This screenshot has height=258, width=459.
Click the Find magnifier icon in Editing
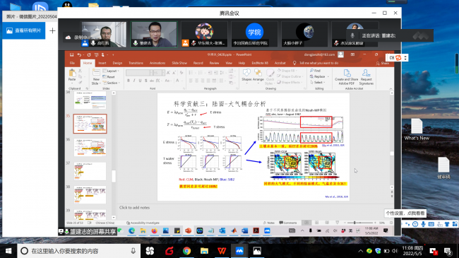point(311,71)
